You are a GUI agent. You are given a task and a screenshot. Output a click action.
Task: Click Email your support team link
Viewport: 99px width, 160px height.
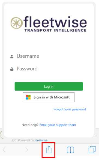(58, 125)
